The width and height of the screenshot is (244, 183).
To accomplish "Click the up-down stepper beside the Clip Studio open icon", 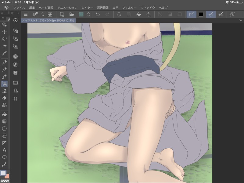I will point(43,14).
